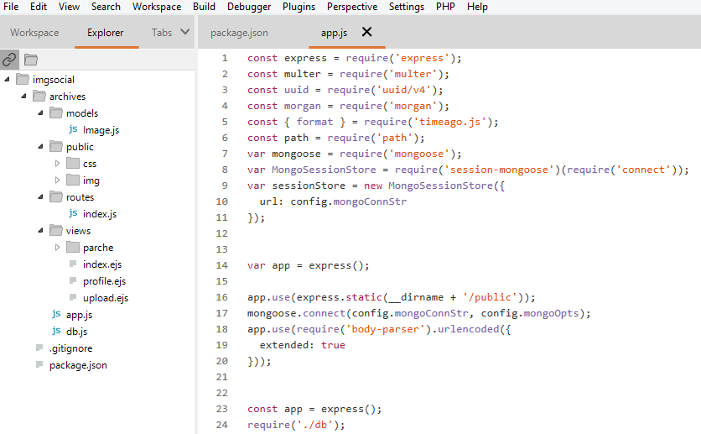Click the JS icon beside routes index.js
This screenshot has width=701, height=434.
(73, 213)
